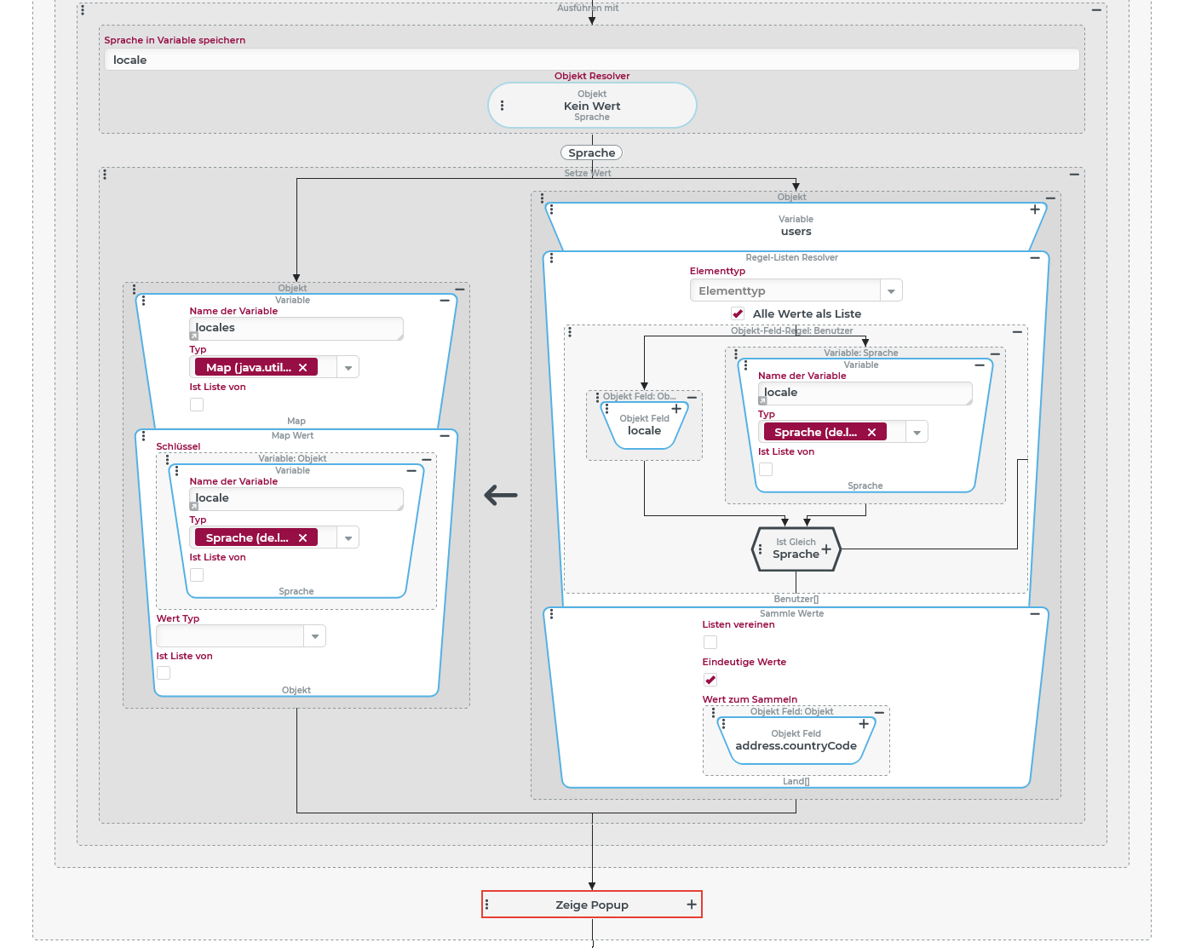The image size is (1184, 948).
Task: Click plus on the locale Objekt Feld block
Action: pos(676,409)
